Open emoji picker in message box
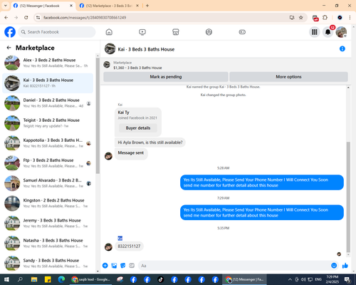 coord(334,266)
